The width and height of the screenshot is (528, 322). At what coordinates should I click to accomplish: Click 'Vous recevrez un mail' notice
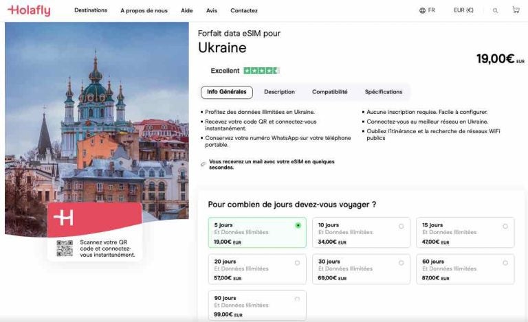click(x=272, y=164)
